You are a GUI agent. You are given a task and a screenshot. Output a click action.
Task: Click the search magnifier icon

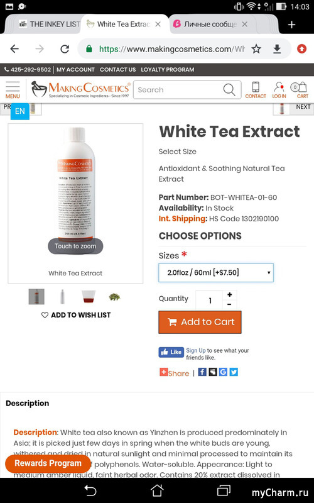(x=229, y=90)
